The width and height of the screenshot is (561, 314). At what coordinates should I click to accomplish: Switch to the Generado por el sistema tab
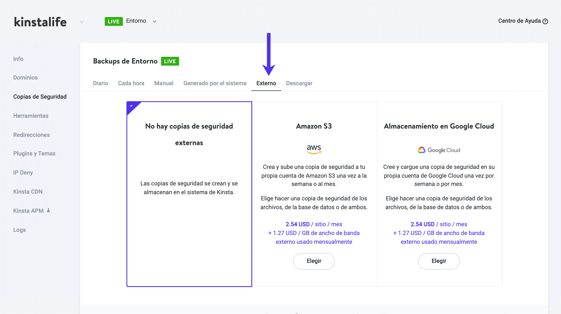pos(215,83)
